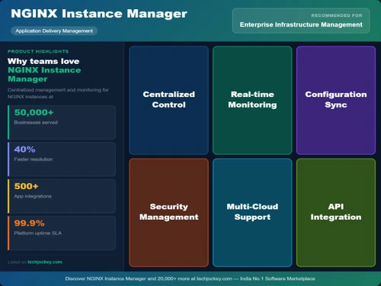Click the 500+ app integrations stat
Image resolution: width=381 pixels, height=286 pixels.
click(62, 196)
